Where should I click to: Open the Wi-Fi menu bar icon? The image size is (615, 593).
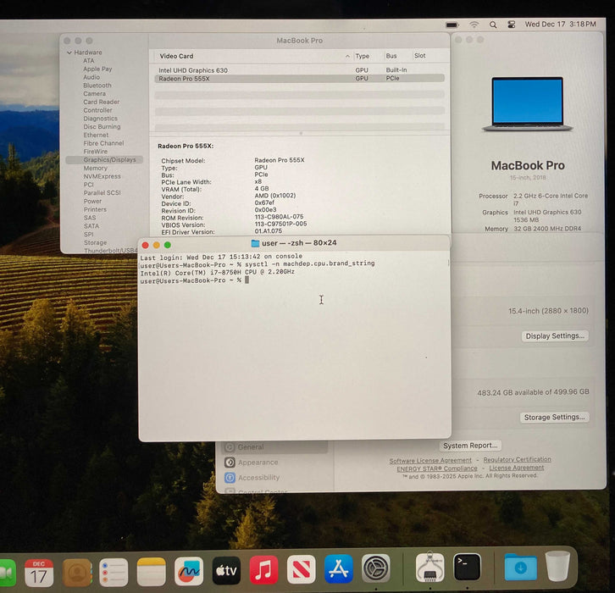[x=474, y=25]
